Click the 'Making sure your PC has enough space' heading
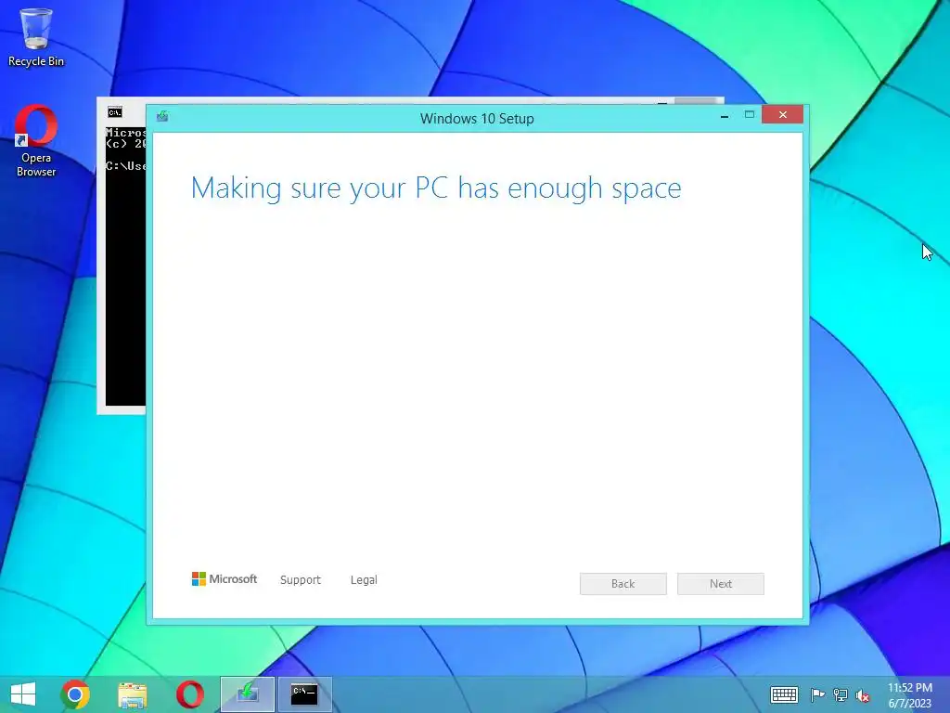This screenshot has width=950, height=713. (436, 188)
